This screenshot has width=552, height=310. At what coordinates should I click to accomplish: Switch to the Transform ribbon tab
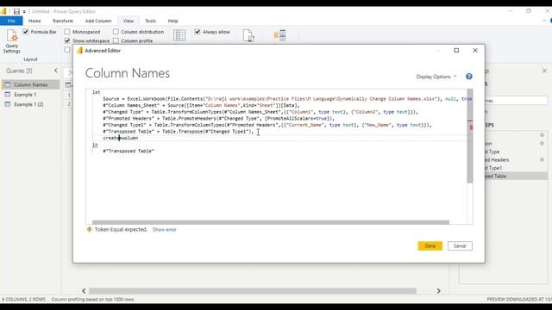(x=63, y=21)
